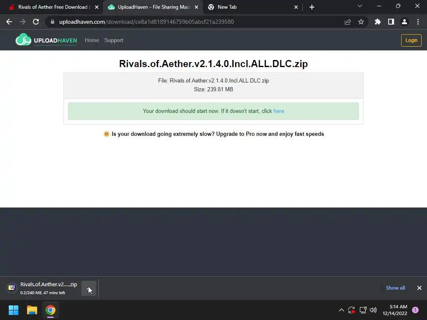The width and height of the screenshot is (427, 320).
Task: Open a new tab with the plus button
Action: point(312,7)
